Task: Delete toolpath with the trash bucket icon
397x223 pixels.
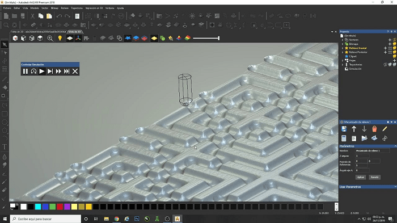Action: coord(374,129)
